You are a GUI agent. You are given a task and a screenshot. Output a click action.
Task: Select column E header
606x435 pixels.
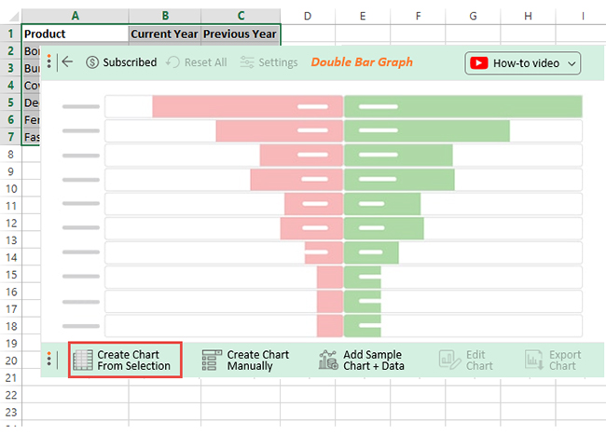[x=363, y=16]
